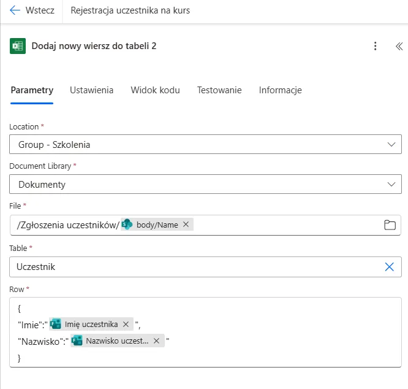408x389 pixels.
Task: Click the Wstecz back arrow
Action: (15, 11)
